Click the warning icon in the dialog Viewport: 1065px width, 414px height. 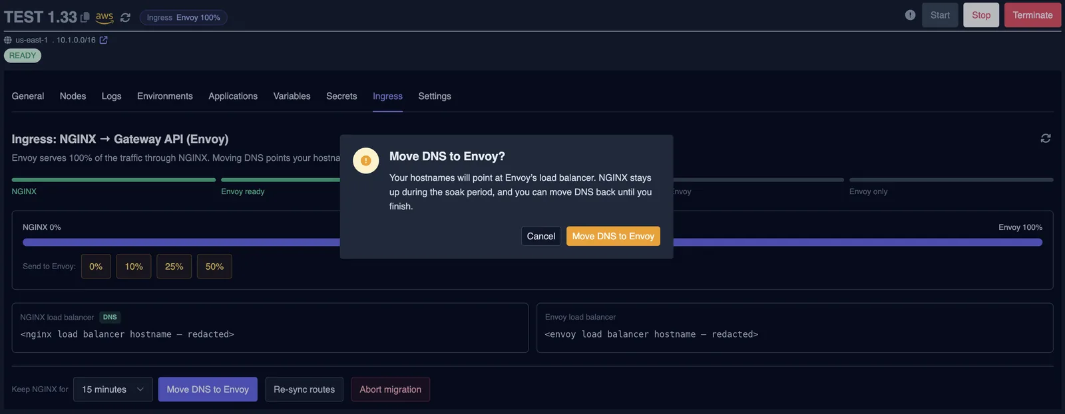[x=365, y=160]
